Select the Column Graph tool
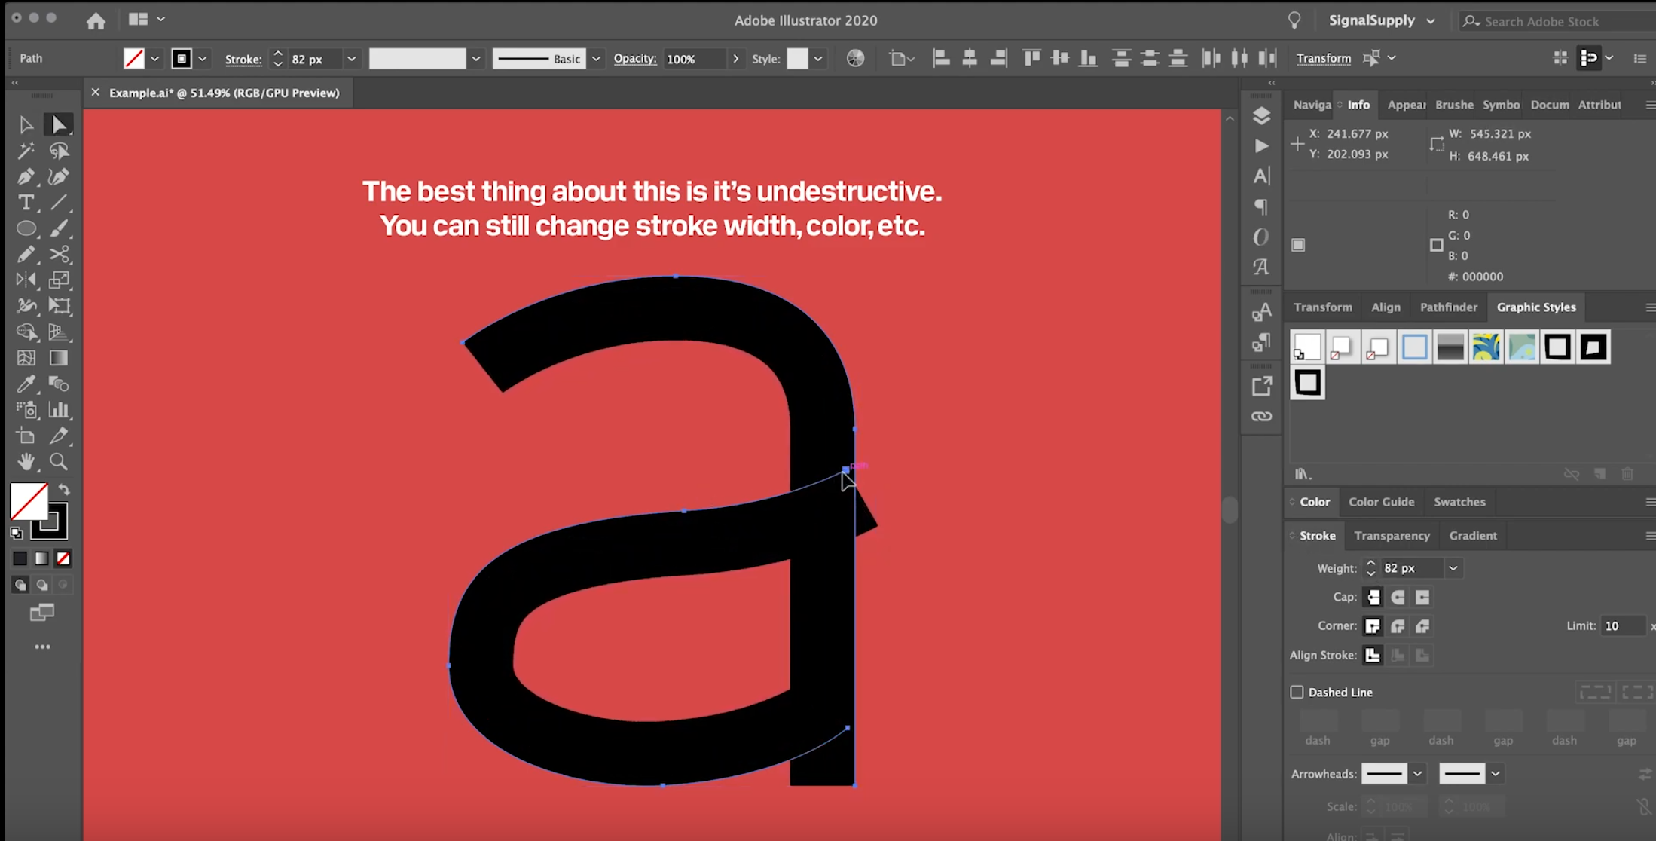Screen dimensions: 1656x841 pos(59,410)
